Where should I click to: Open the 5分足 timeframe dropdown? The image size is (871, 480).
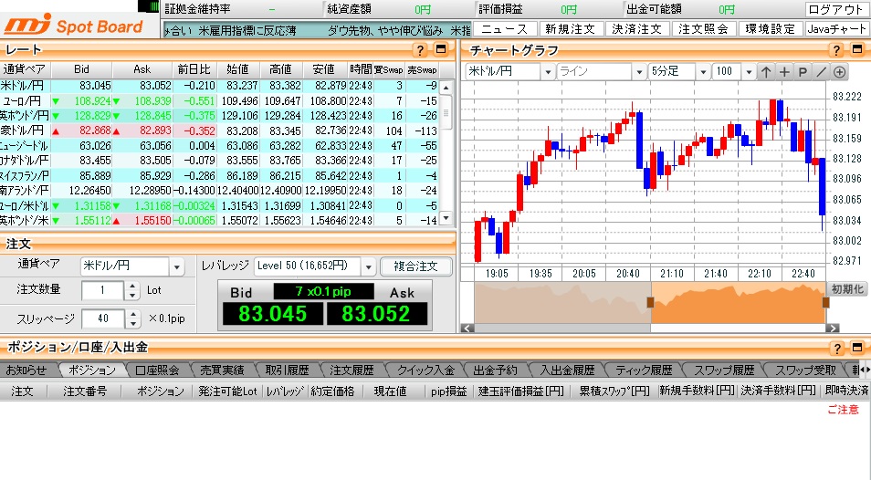tap(703, 71)
